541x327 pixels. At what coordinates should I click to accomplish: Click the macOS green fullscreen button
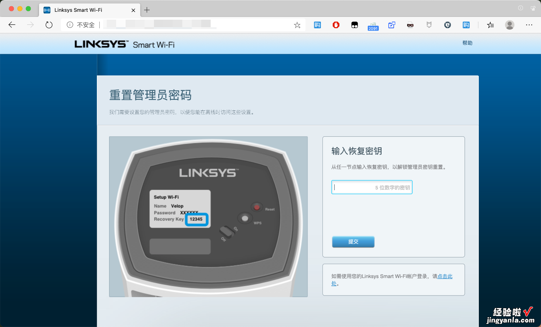(x=28, y=9)
